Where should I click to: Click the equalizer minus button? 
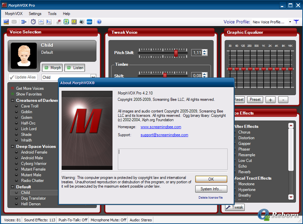[x=283, y=100]
